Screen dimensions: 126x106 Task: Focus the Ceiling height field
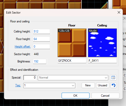tap(42, 31)
